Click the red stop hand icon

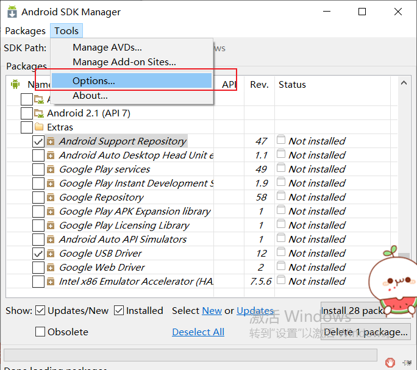click(390, 362)
